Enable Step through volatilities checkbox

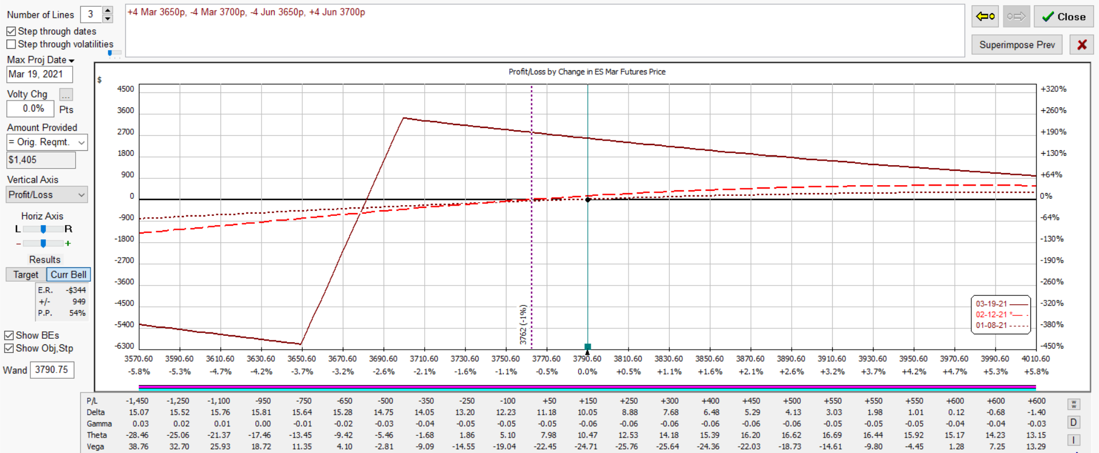pos(11,44)
